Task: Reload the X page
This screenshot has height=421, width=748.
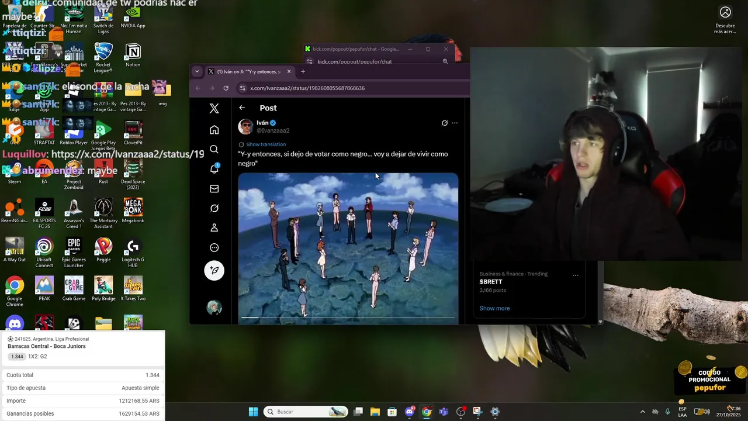Action: [226, 88]
